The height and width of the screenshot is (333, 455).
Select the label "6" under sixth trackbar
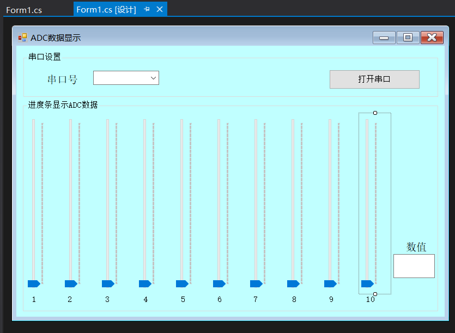220,299
